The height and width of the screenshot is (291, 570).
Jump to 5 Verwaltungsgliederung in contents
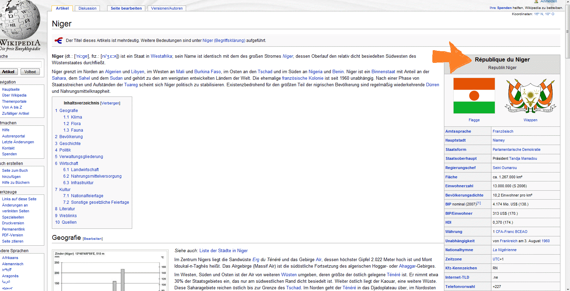click(79, 157)
